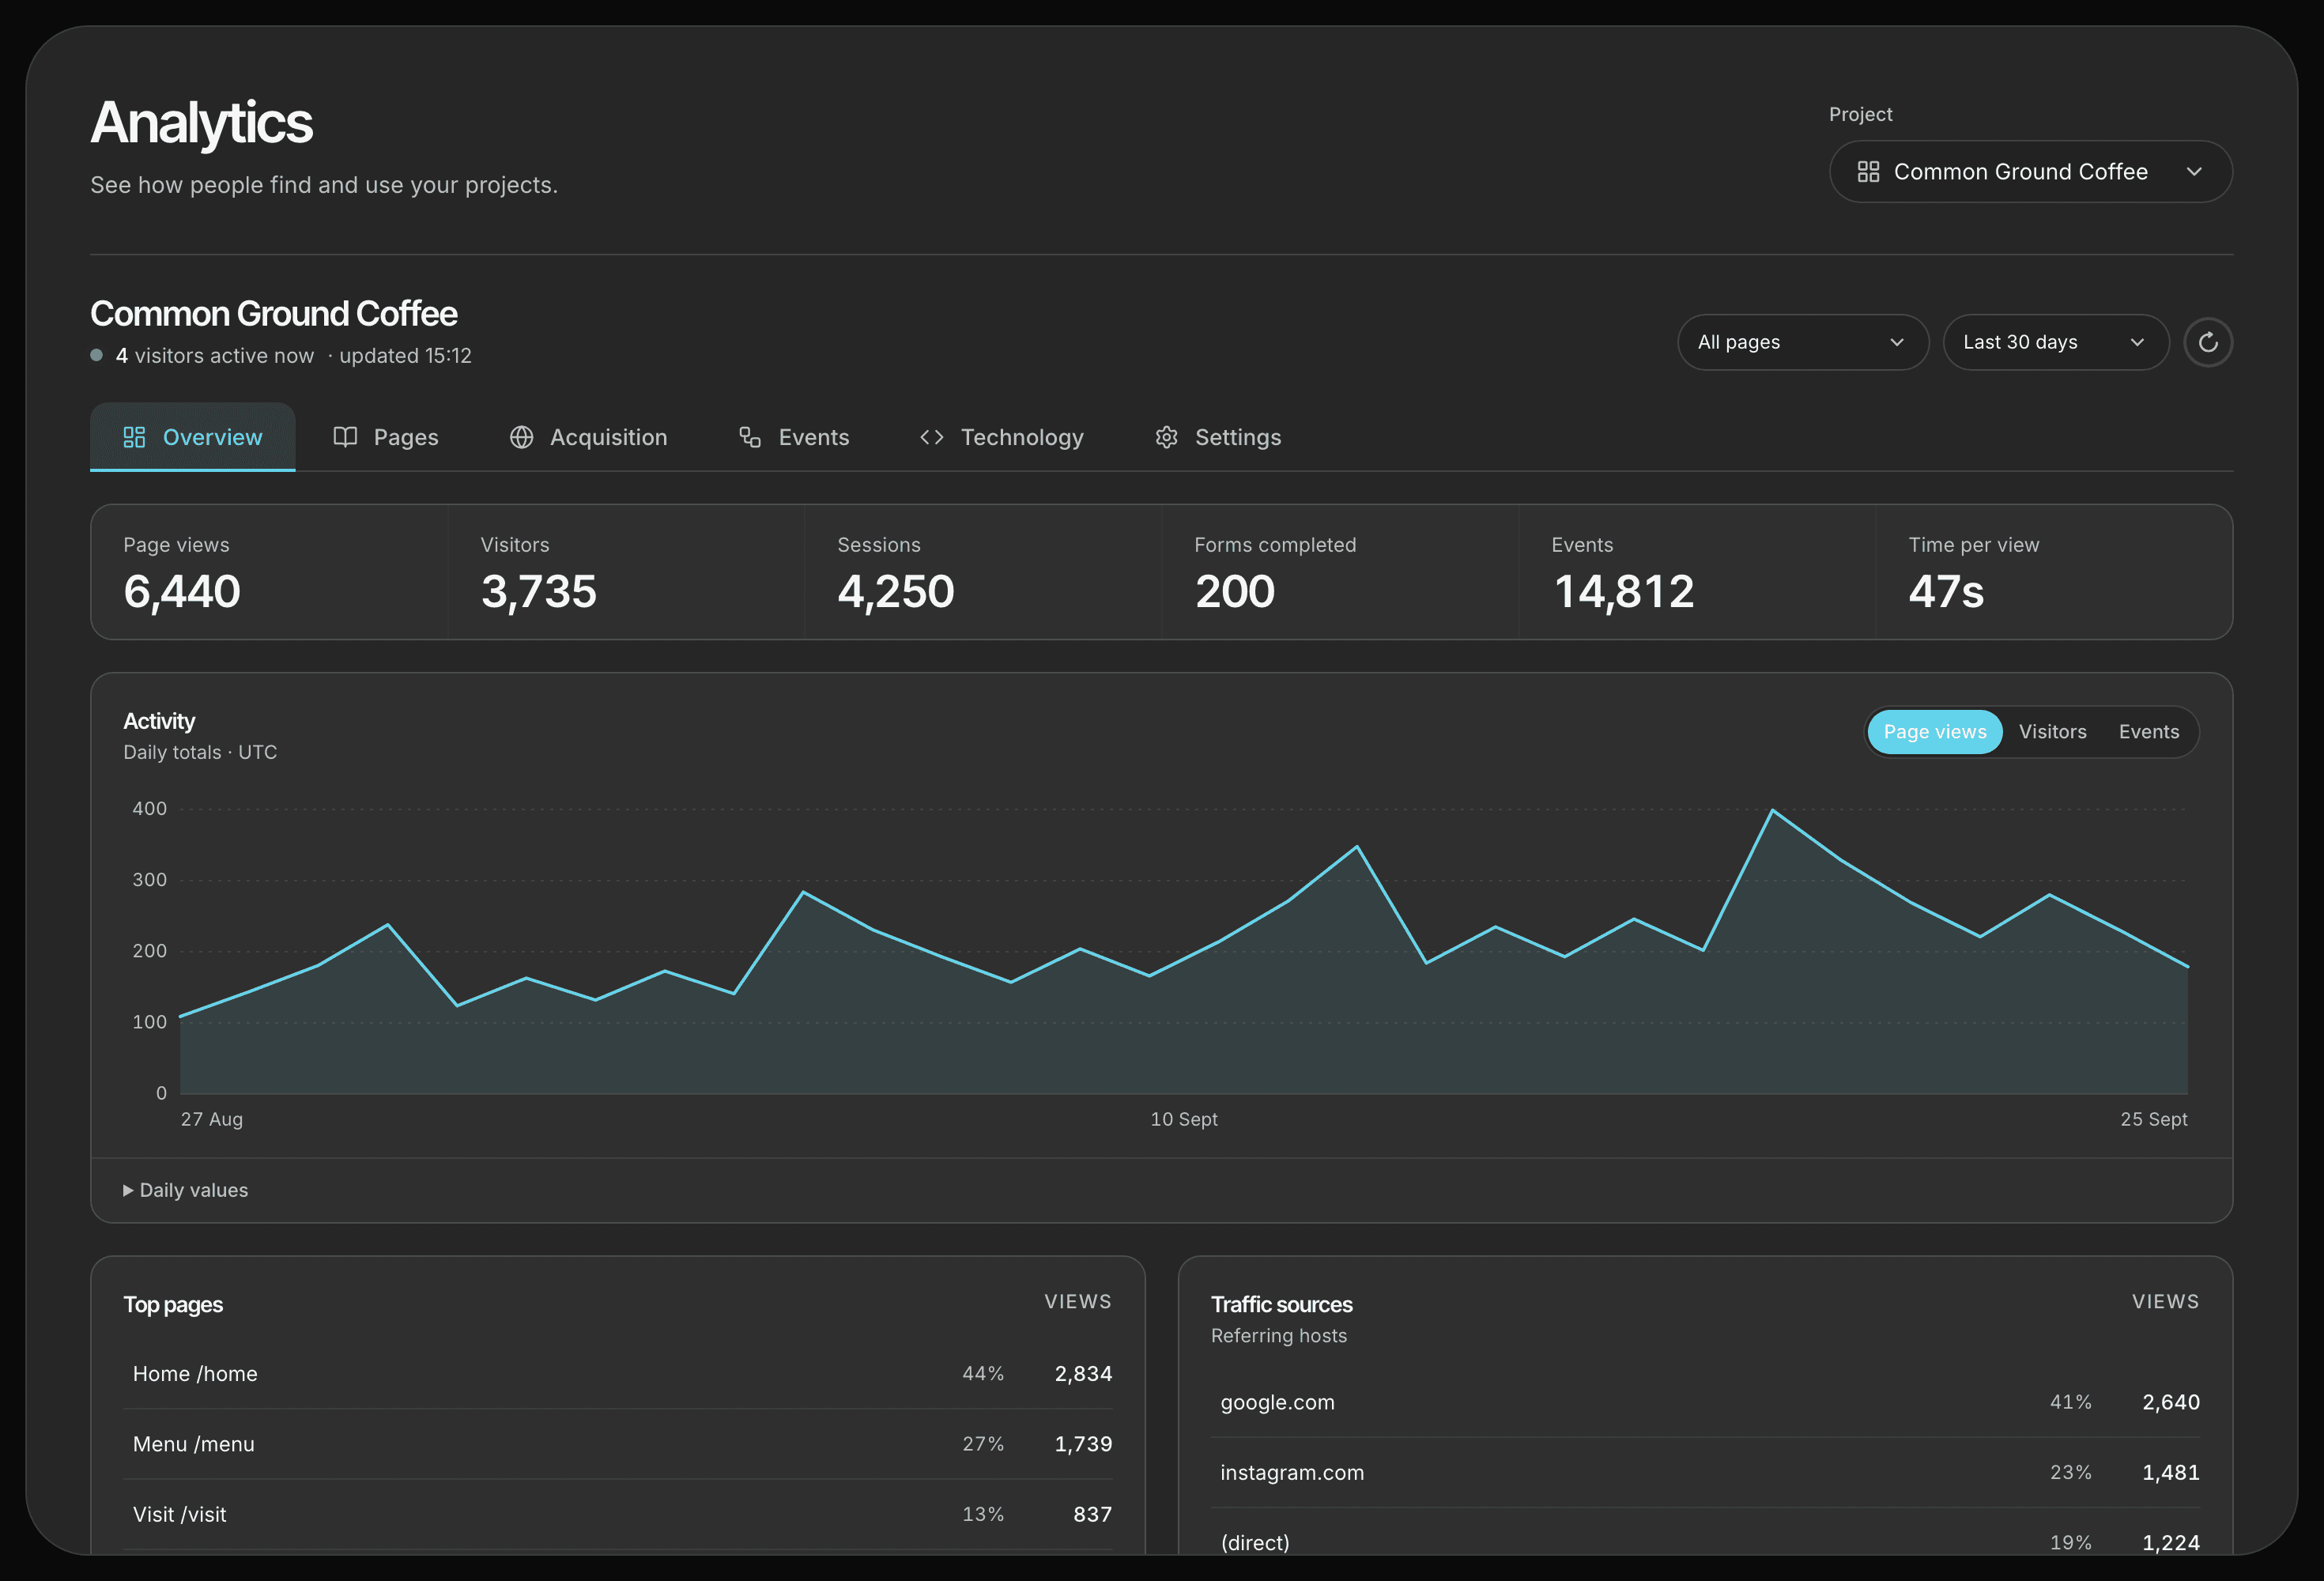Viewport: 2324px width, 1581px height.
Task: Open the Common Ground Coffee project dropdown
Action: click(x=2030, y=172)
